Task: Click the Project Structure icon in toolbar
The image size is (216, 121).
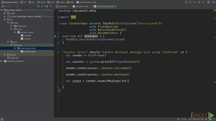Action: click(x=209, y=2)
